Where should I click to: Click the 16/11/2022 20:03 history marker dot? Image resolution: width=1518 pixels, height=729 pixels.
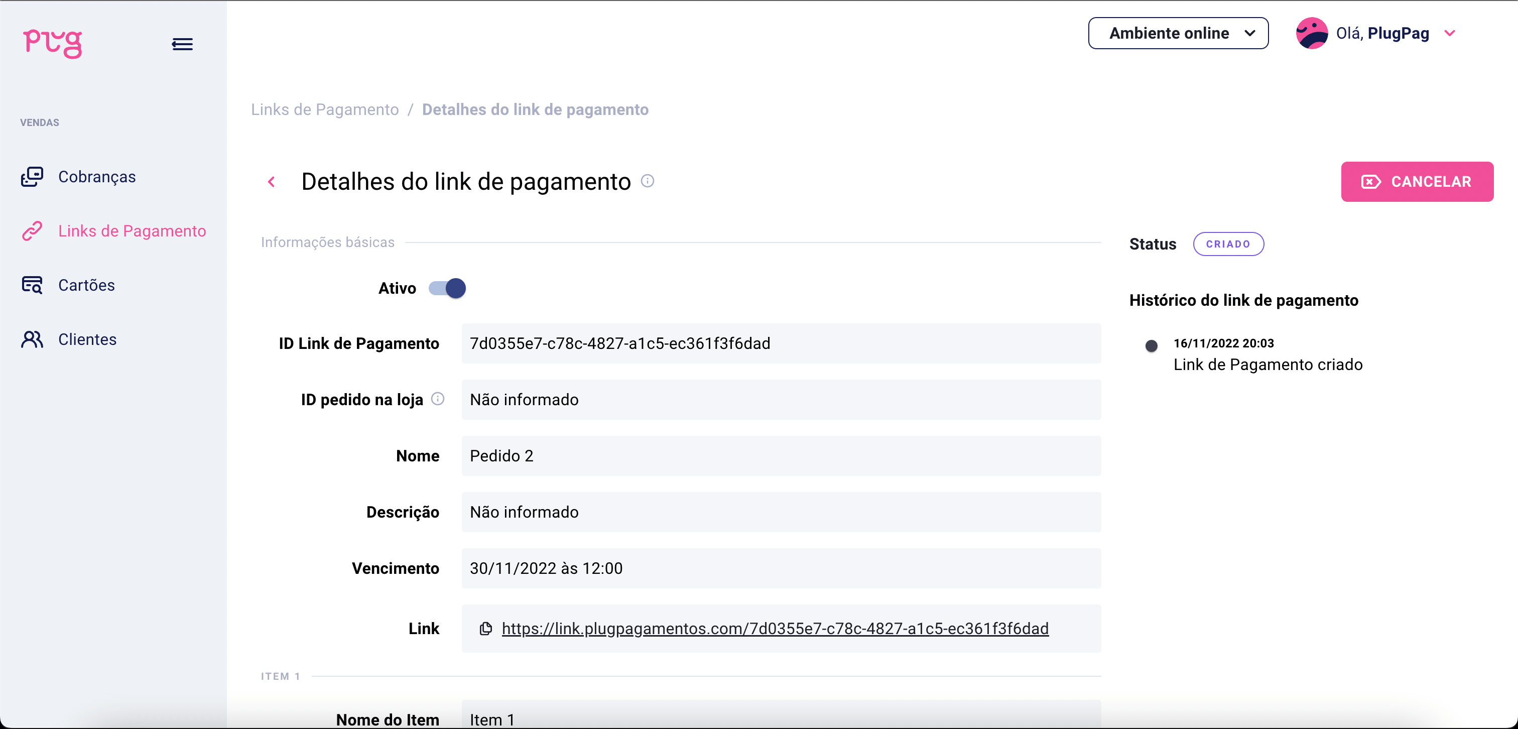(1151, 346)
